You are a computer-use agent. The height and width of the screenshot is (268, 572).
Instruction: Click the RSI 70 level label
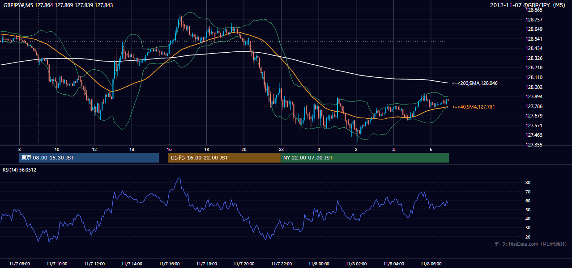(528, 192)
